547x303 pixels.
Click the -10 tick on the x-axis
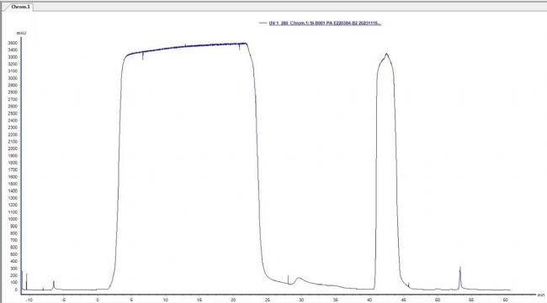29,300
